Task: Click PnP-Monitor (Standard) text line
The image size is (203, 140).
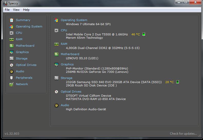Action: pos(97,68)
